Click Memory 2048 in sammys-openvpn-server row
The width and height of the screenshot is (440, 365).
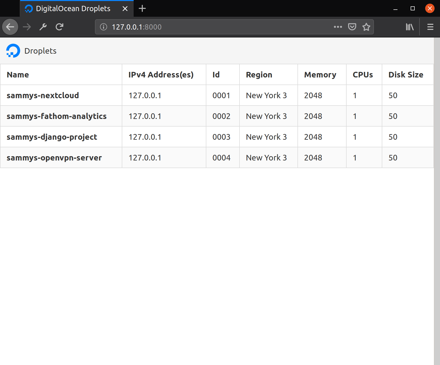[x=313, y=158]
